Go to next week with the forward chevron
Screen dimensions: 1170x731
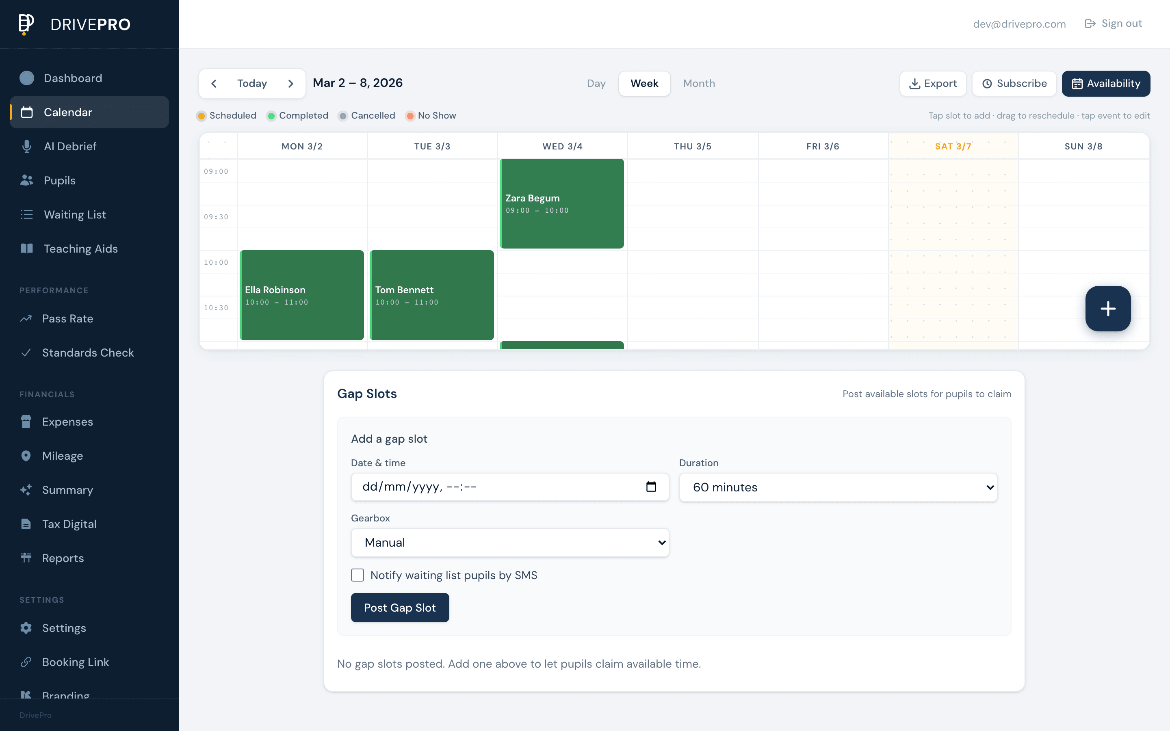coord(290,83)
